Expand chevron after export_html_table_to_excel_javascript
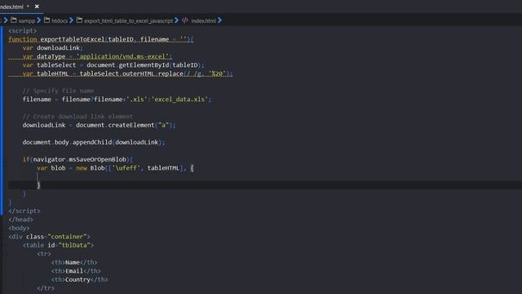Screen dimensions: 522x294 point(177,20)
